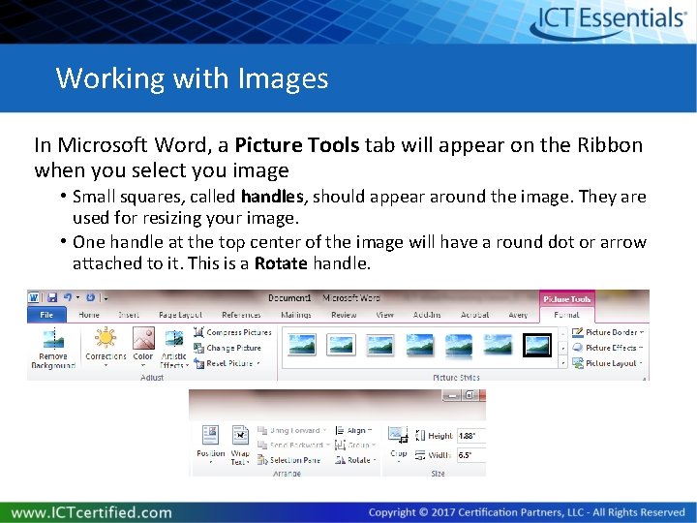Click the Word application icon in title bar
697x523 pixels.
point(34,297)
